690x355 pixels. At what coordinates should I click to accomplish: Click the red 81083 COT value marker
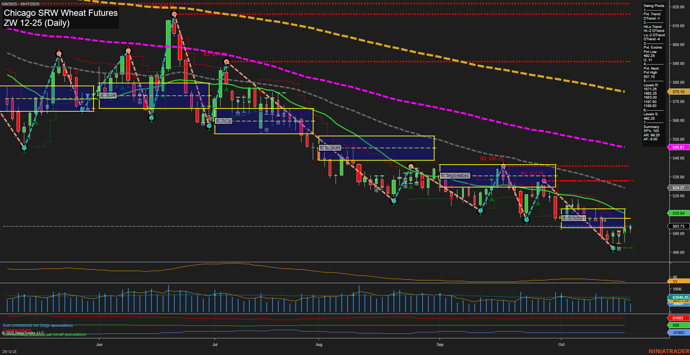(x=678, y=318)
